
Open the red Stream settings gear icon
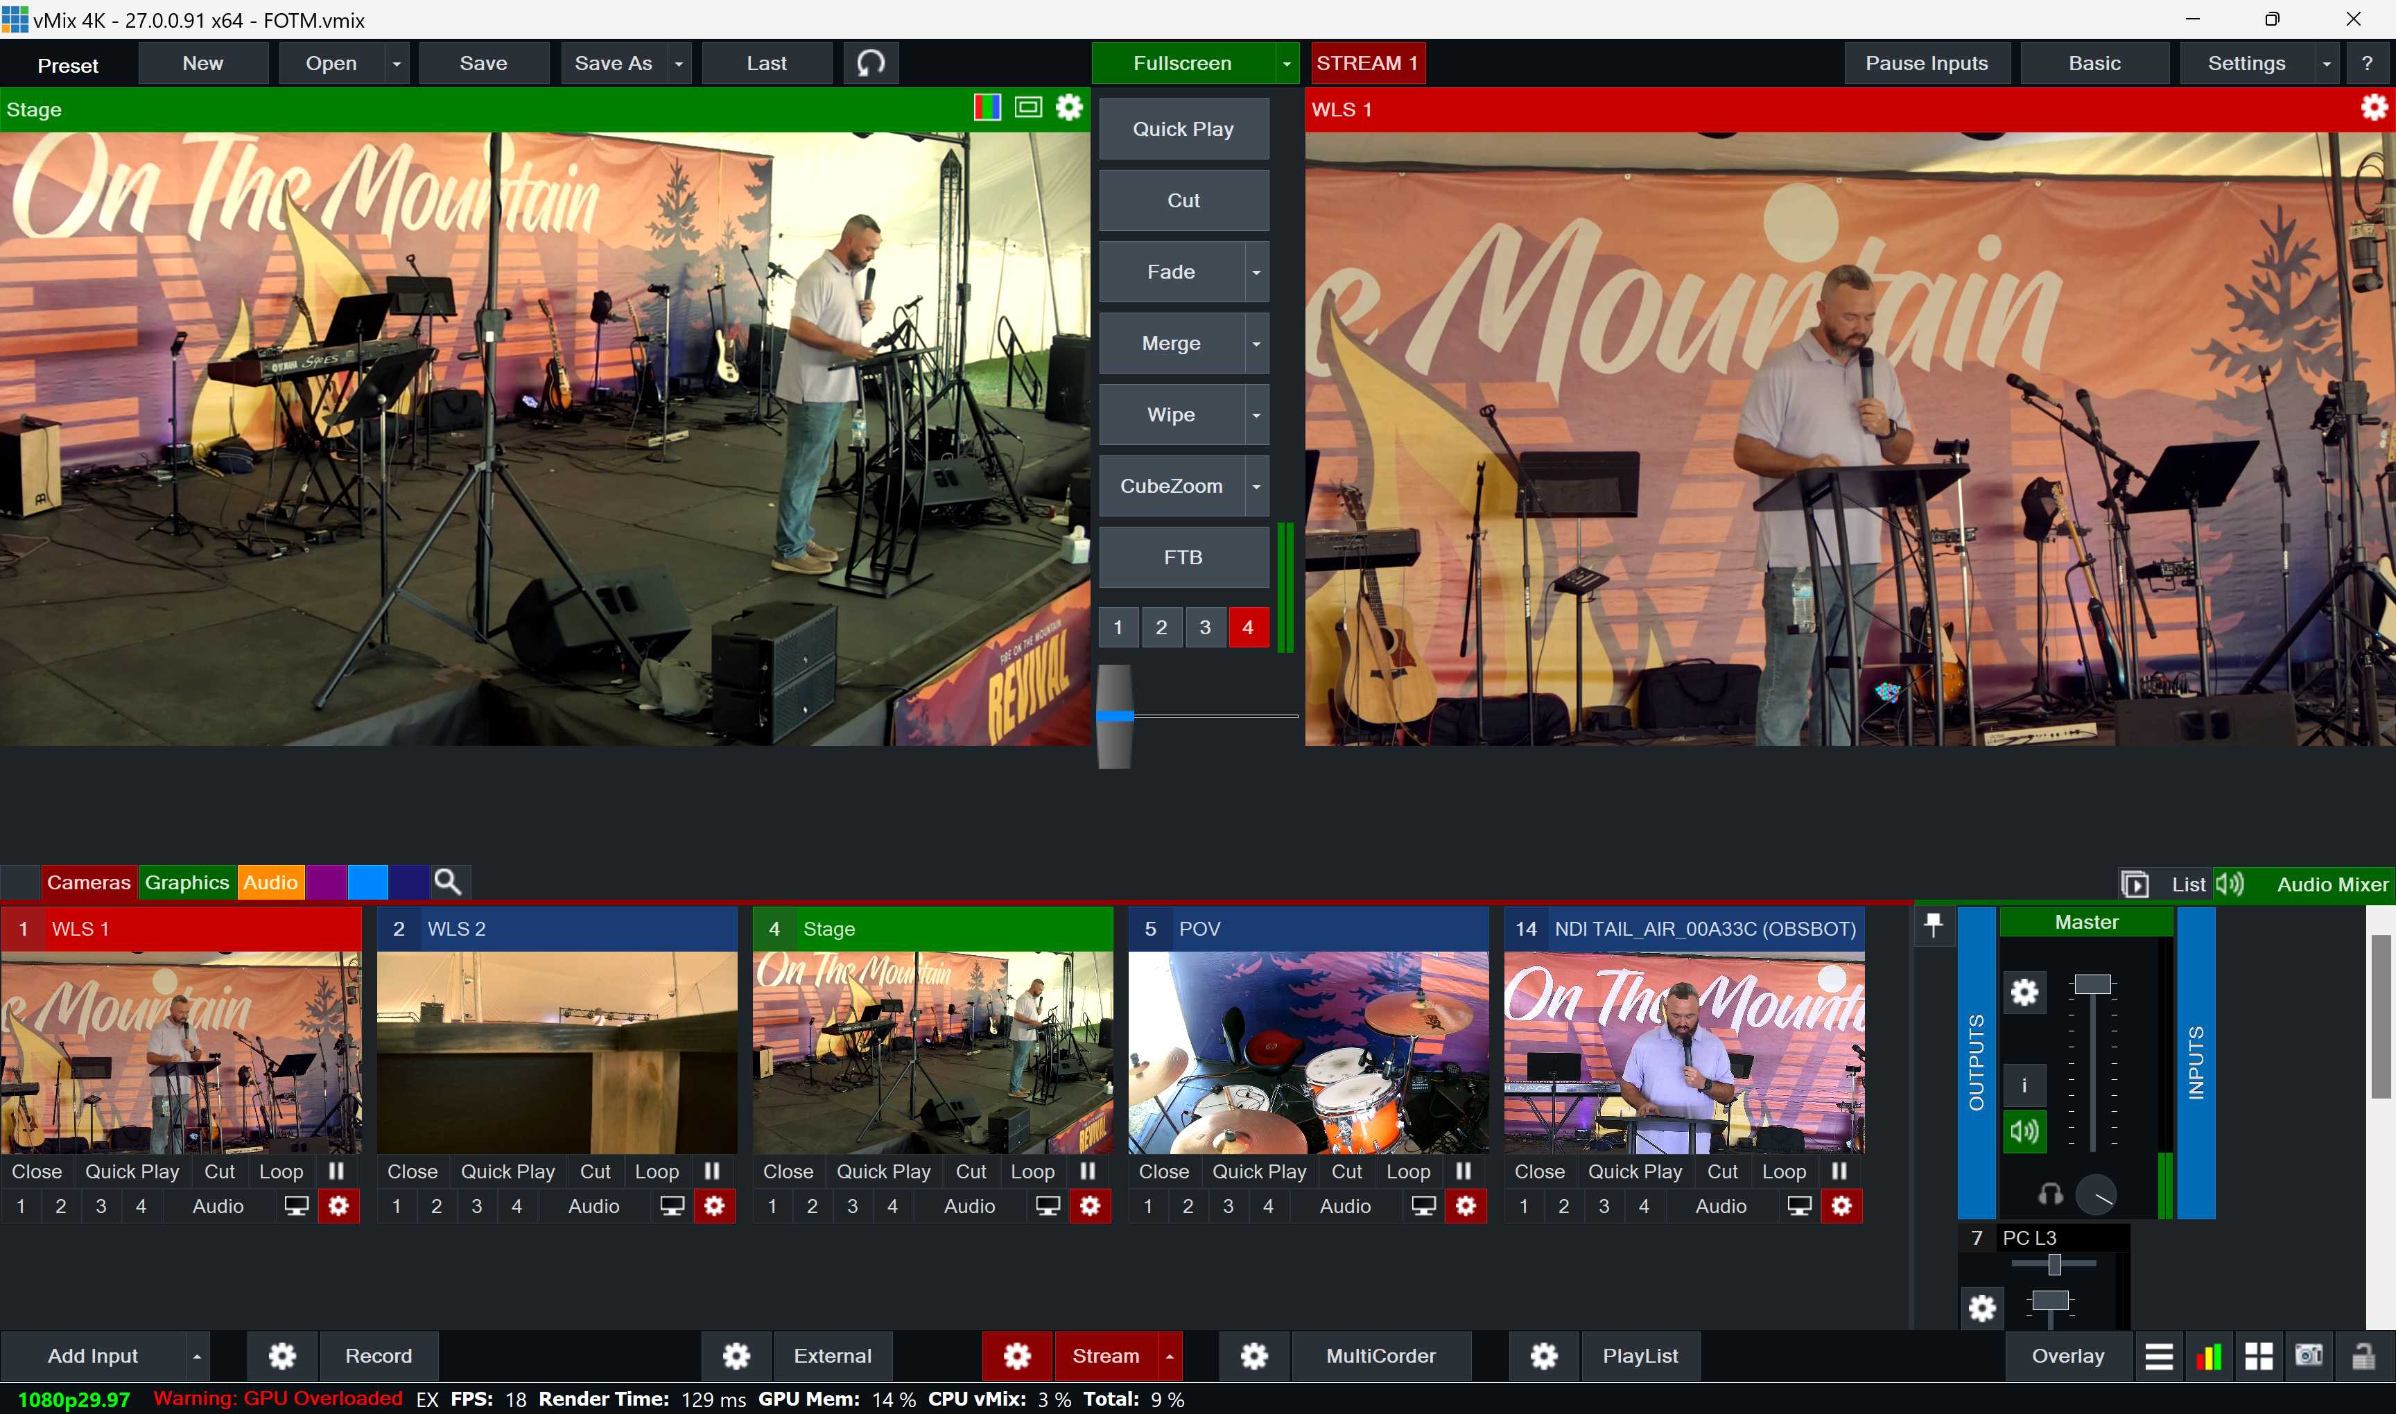tap(1017, 1356)
